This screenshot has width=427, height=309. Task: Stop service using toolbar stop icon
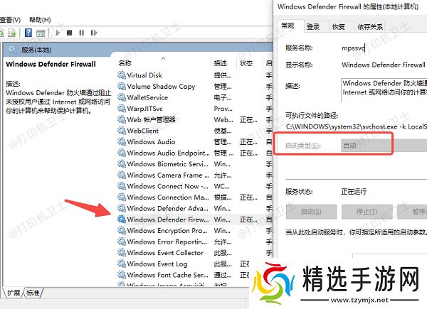pos(70,33)
